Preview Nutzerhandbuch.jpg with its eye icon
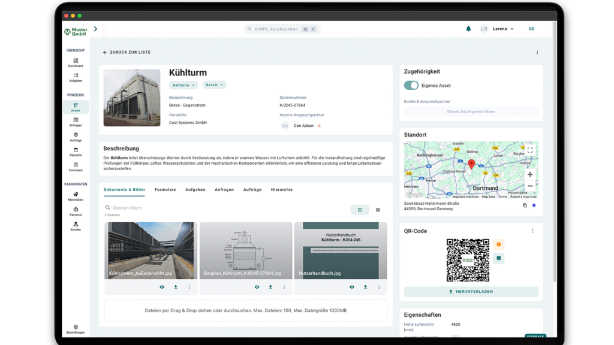This screenshot has width=614, height=345. [353, 287]
